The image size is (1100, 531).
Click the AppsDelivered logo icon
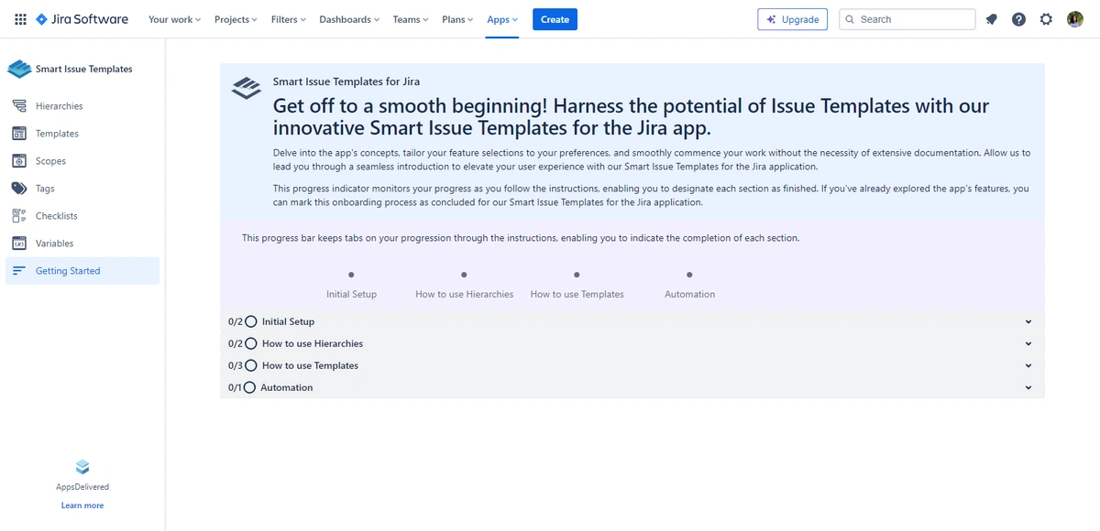(82, 467)
